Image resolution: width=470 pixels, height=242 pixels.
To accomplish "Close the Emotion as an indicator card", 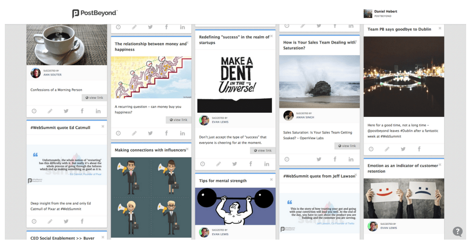I will (x=440, y=165).
